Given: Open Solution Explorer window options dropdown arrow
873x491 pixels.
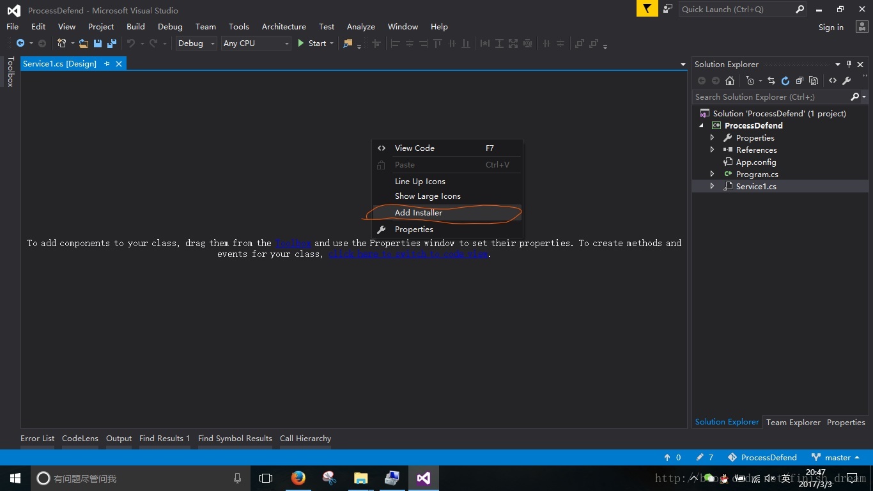Looking at the screenshot, I should (x=837, y=64).
